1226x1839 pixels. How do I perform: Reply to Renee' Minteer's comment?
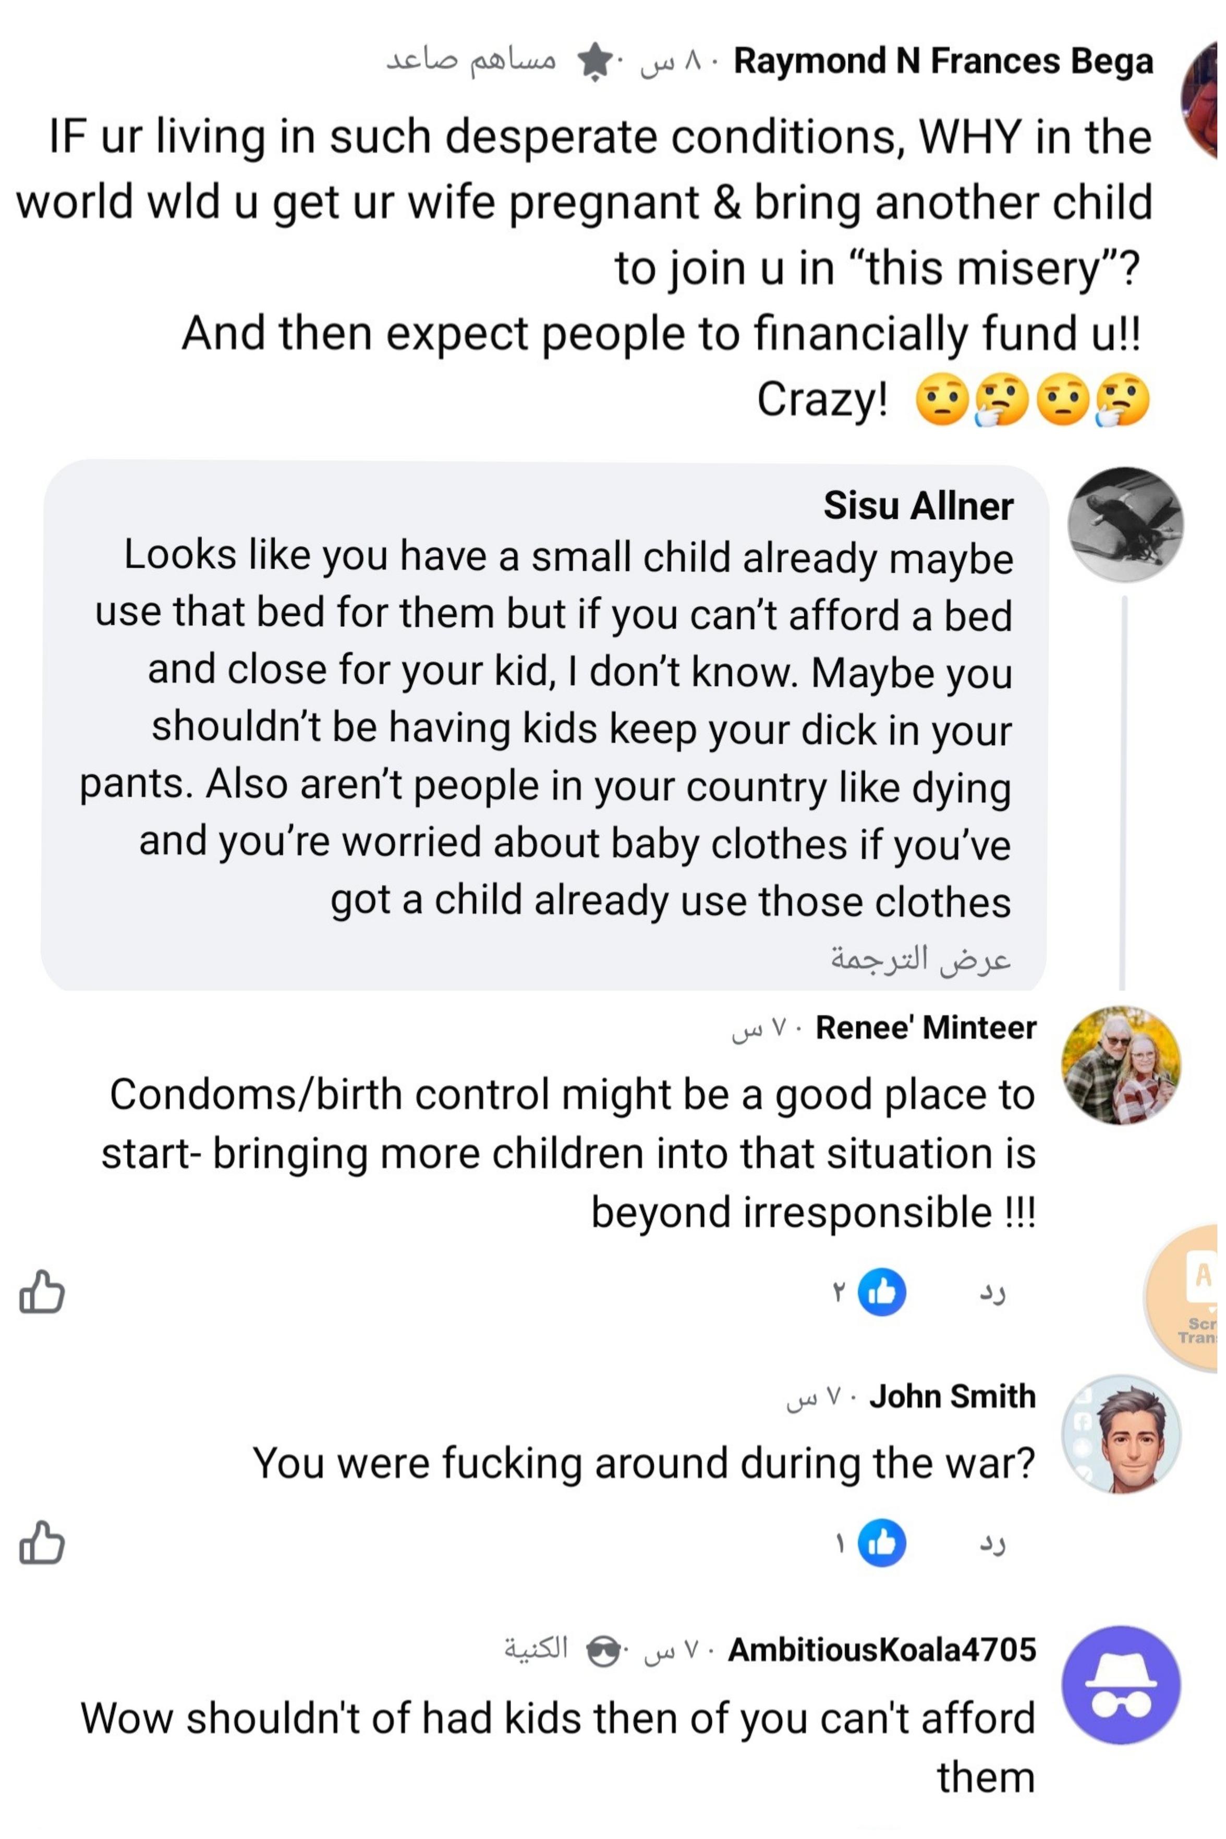(992, 1293)
